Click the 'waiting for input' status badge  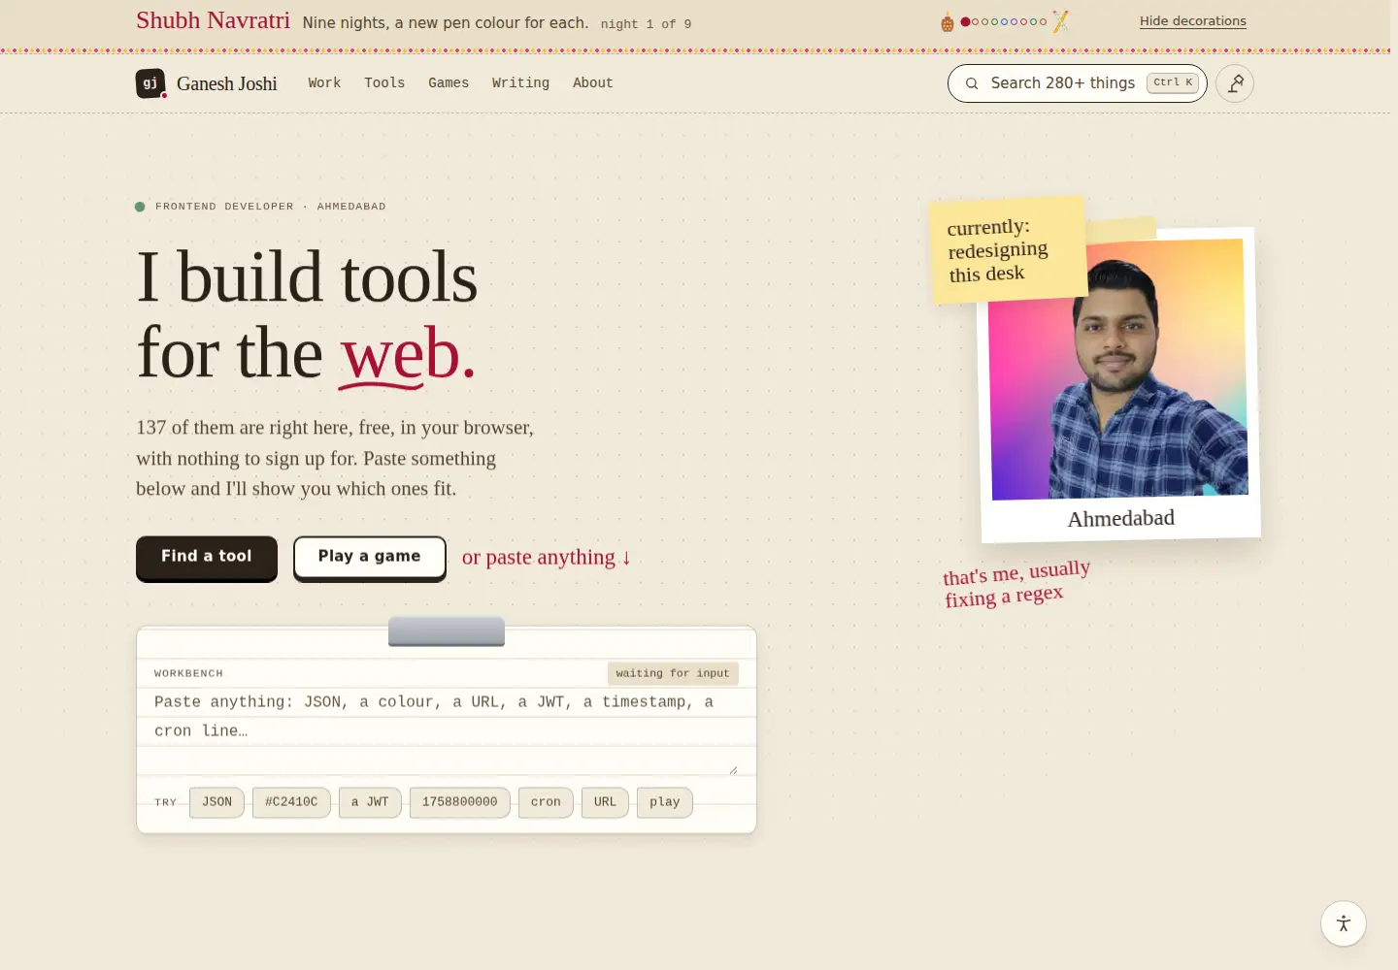(673, 673)
